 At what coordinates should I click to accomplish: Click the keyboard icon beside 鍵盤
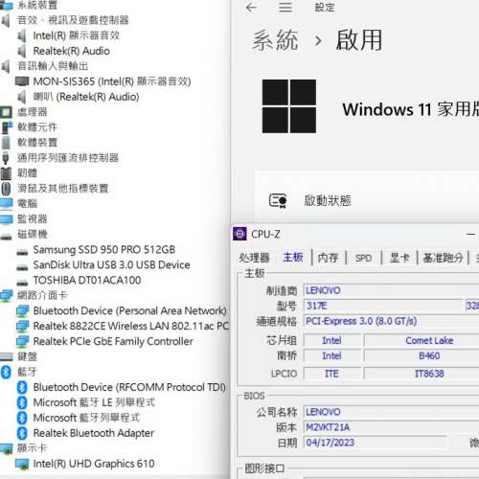(x=7, y=356)
